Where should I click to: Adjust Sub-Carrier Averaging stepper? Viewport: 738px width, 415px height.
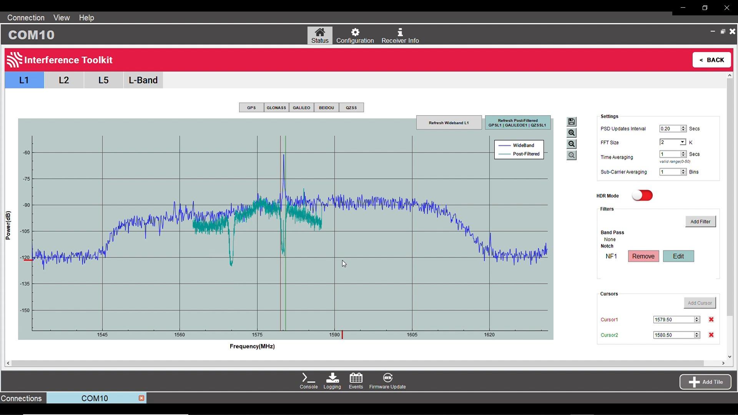[683, 172]
